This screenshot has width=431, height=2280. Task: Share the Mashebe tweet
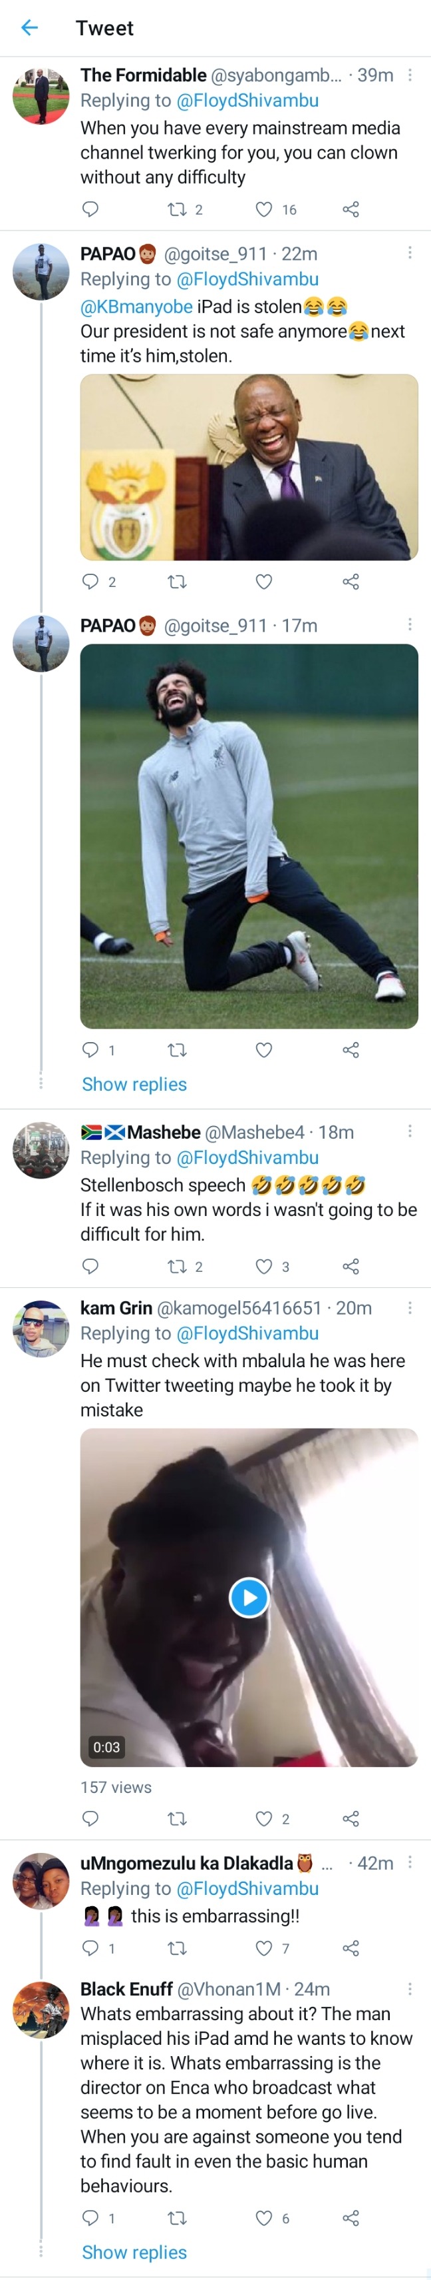click(x=351, y=1267)
